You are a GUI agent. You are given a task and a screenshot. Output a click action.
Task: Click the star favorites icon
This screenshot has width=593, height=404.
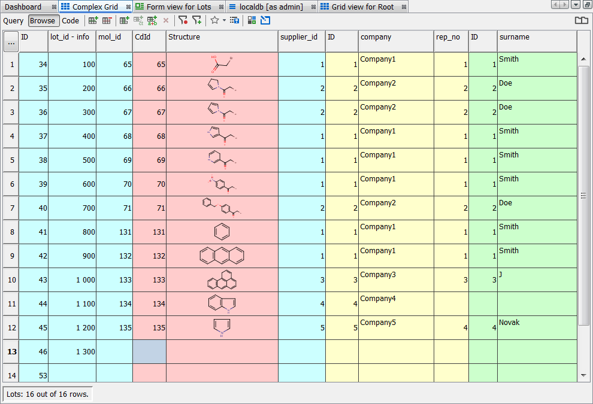click(214, 20)
